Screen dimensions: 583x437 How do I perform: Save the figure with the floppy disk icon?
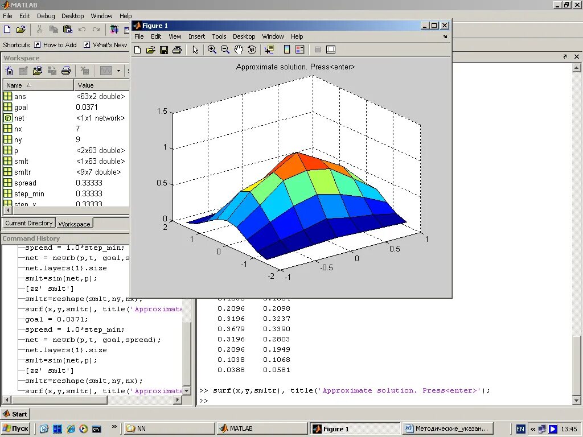163,50
